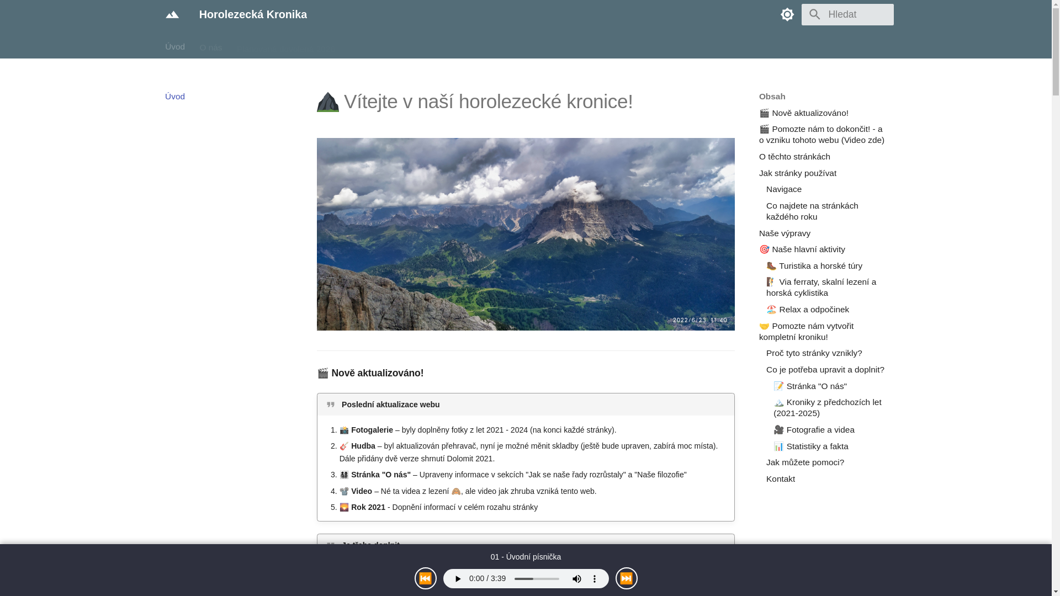Go to Naše hlavní aktivity section
The width and height of the screenshot is (1060, 596).
click(x=802, y=249)
